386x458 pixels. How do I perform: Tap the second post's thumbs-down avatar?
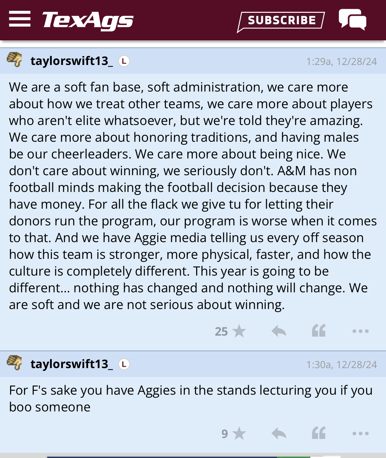tap(14, 363)
